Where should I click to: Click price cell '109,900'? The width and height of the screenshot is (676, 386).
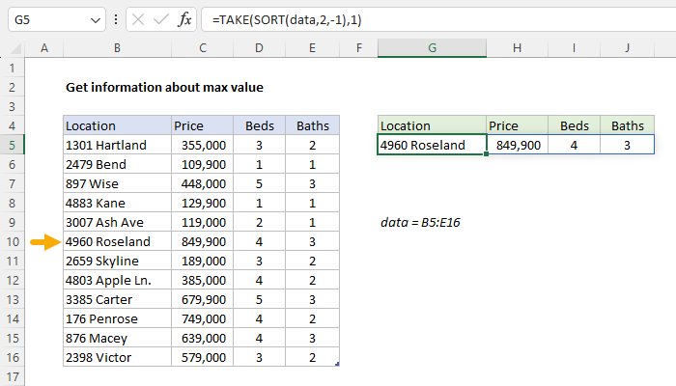[202, 164]
